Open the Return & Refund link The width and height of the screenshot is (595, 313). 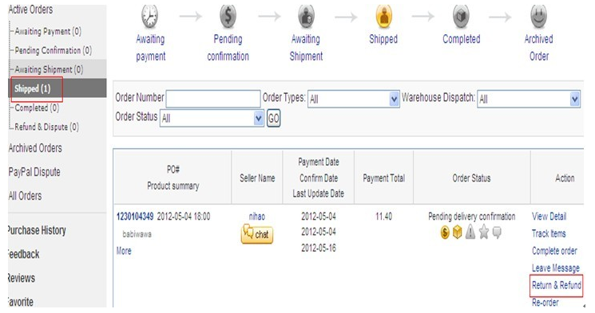[557, 285]
